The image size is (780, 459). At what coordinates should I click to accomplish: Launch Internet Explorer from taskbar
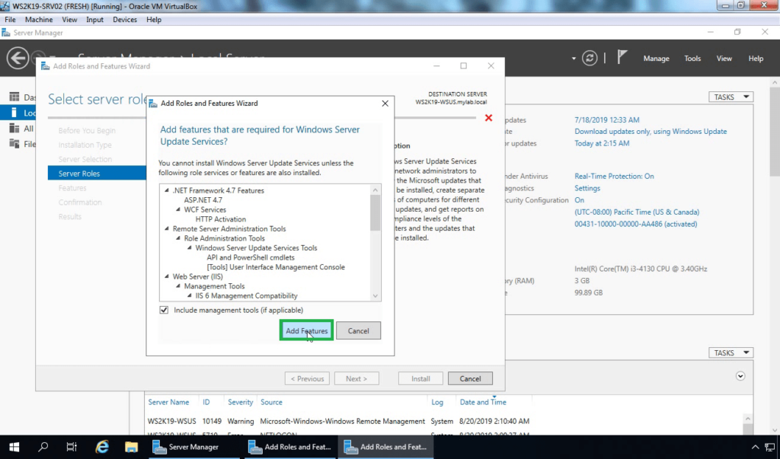tap(102, 447)
